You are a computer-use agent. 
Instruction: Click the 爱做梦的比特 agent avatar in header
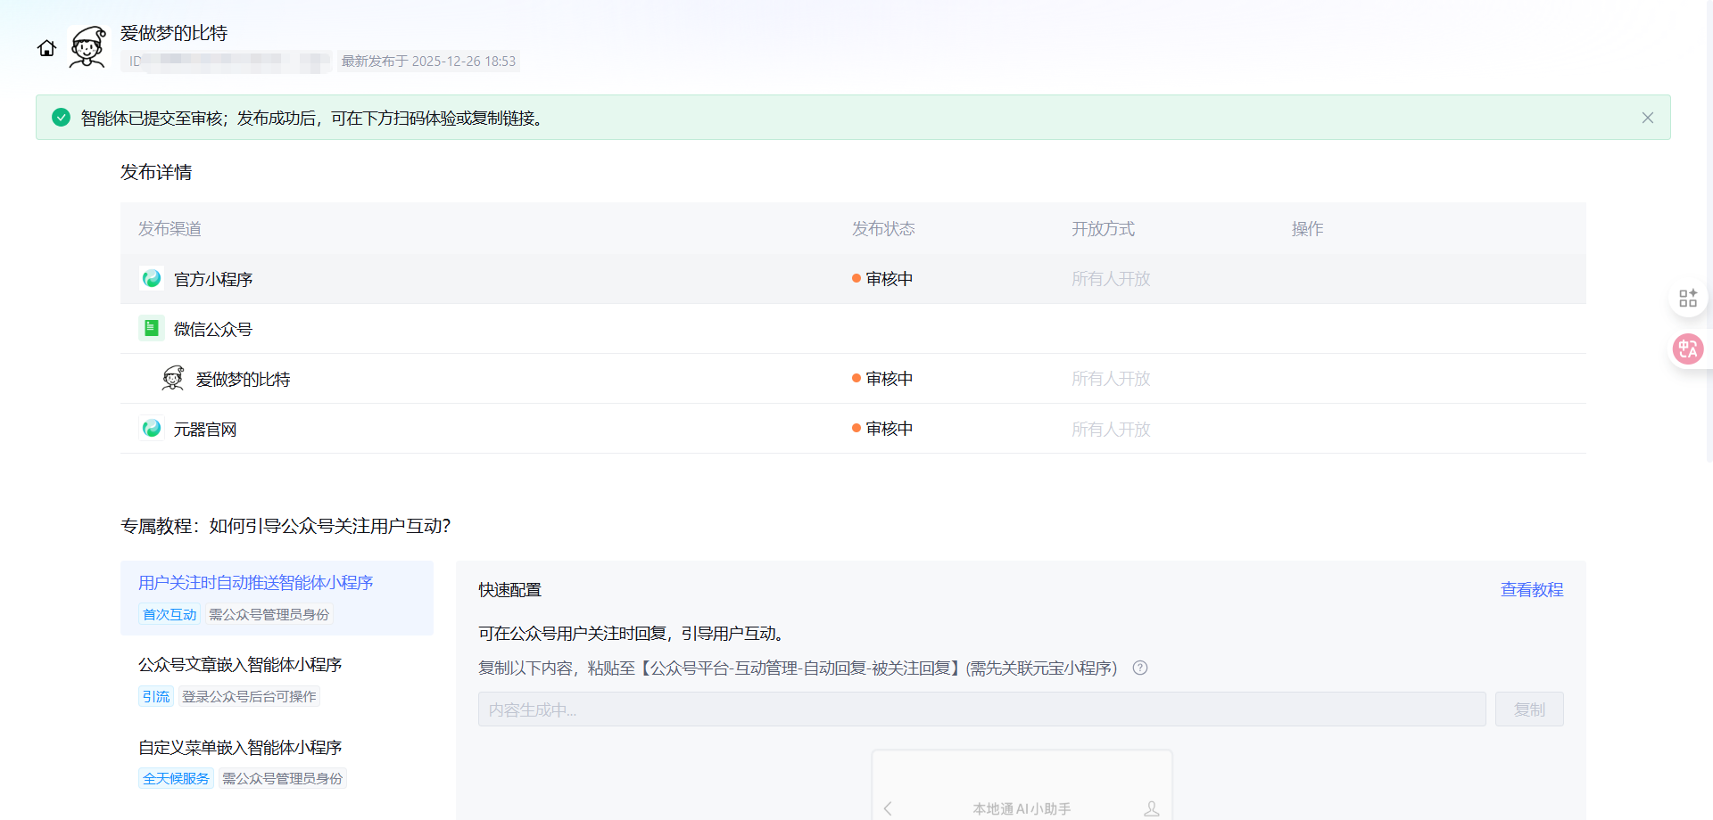coord(87,46)
